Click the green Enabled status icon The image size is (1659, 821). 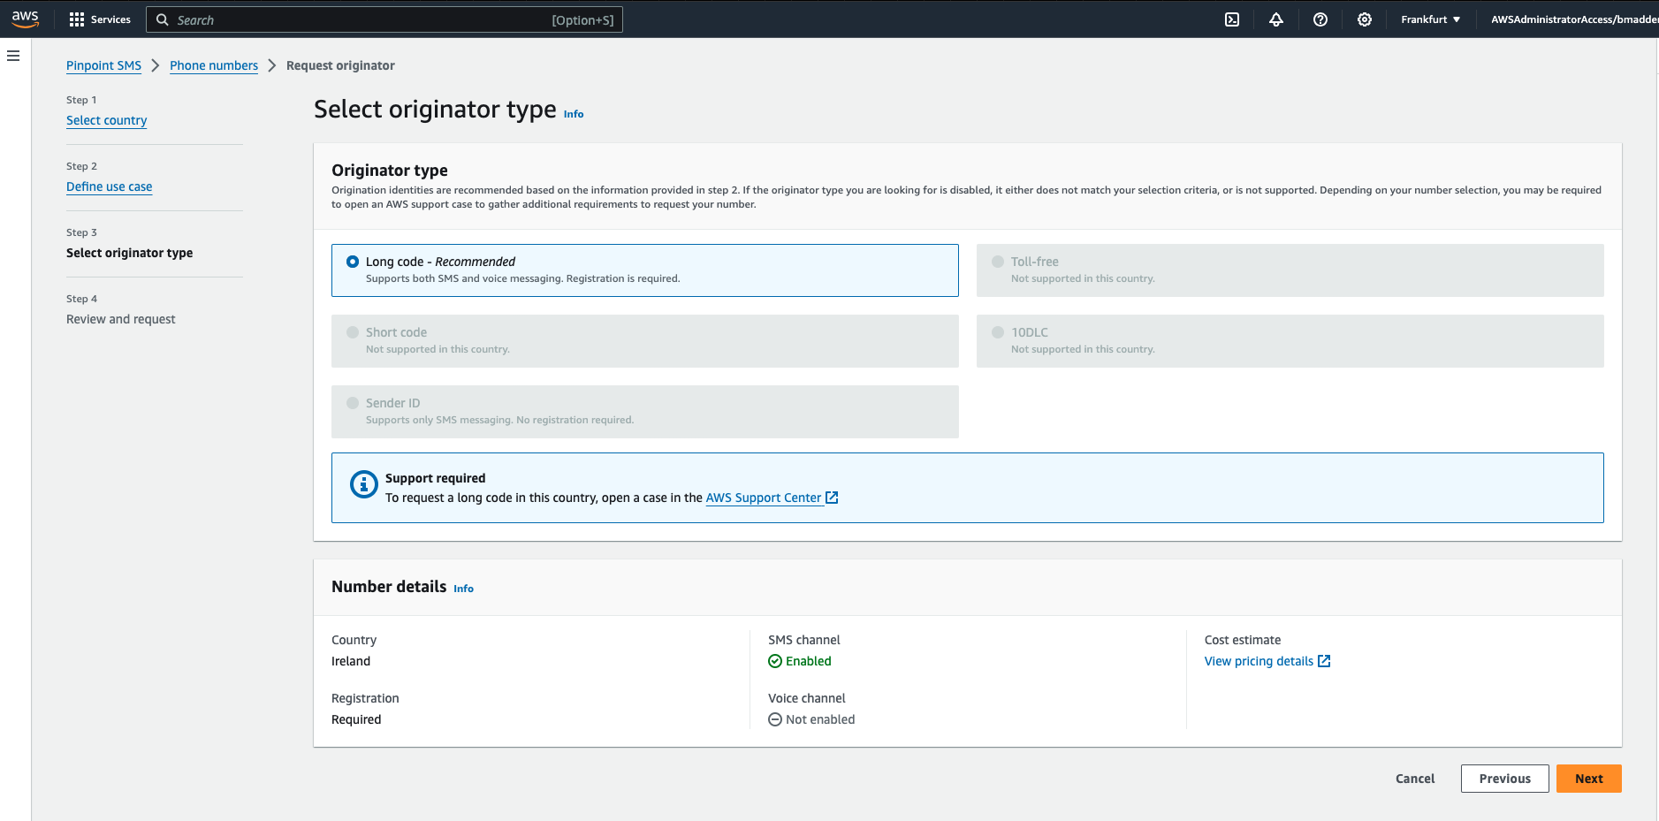[775, 661]
